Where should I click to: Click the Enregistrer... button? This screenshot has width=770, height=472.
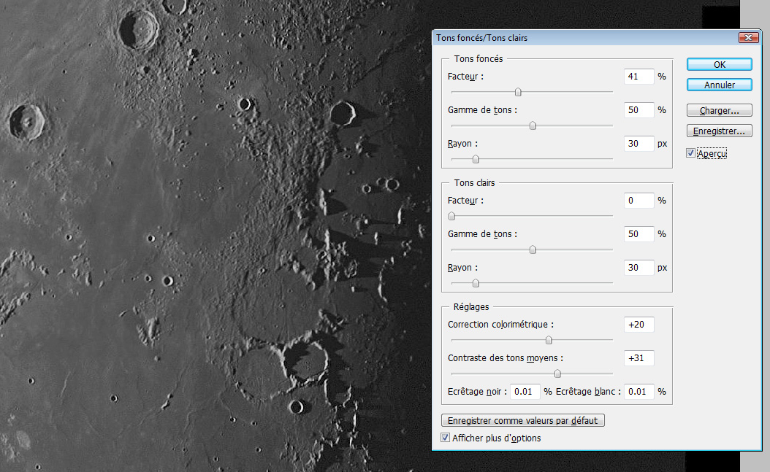(x=719, y=131)
